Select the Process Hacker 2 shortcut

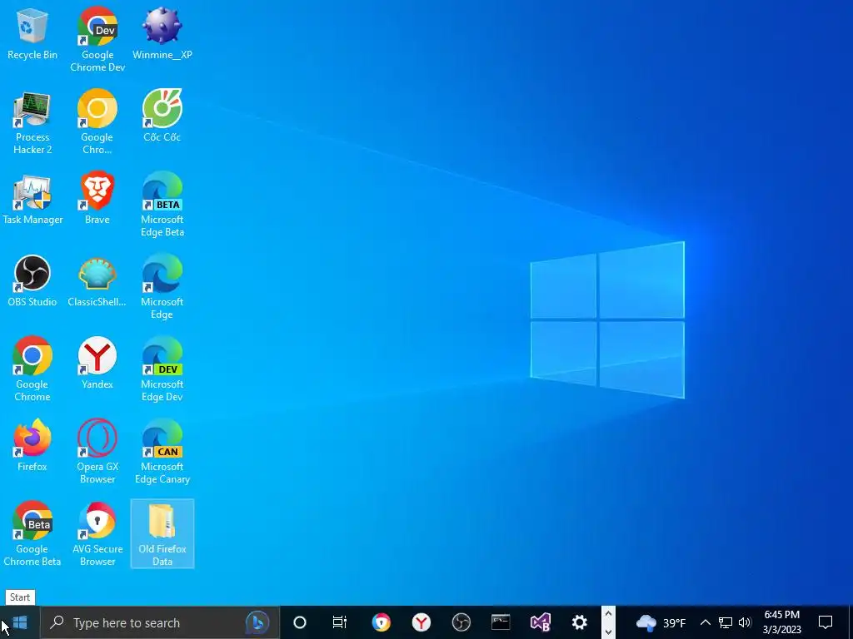(x=32, y=123)
